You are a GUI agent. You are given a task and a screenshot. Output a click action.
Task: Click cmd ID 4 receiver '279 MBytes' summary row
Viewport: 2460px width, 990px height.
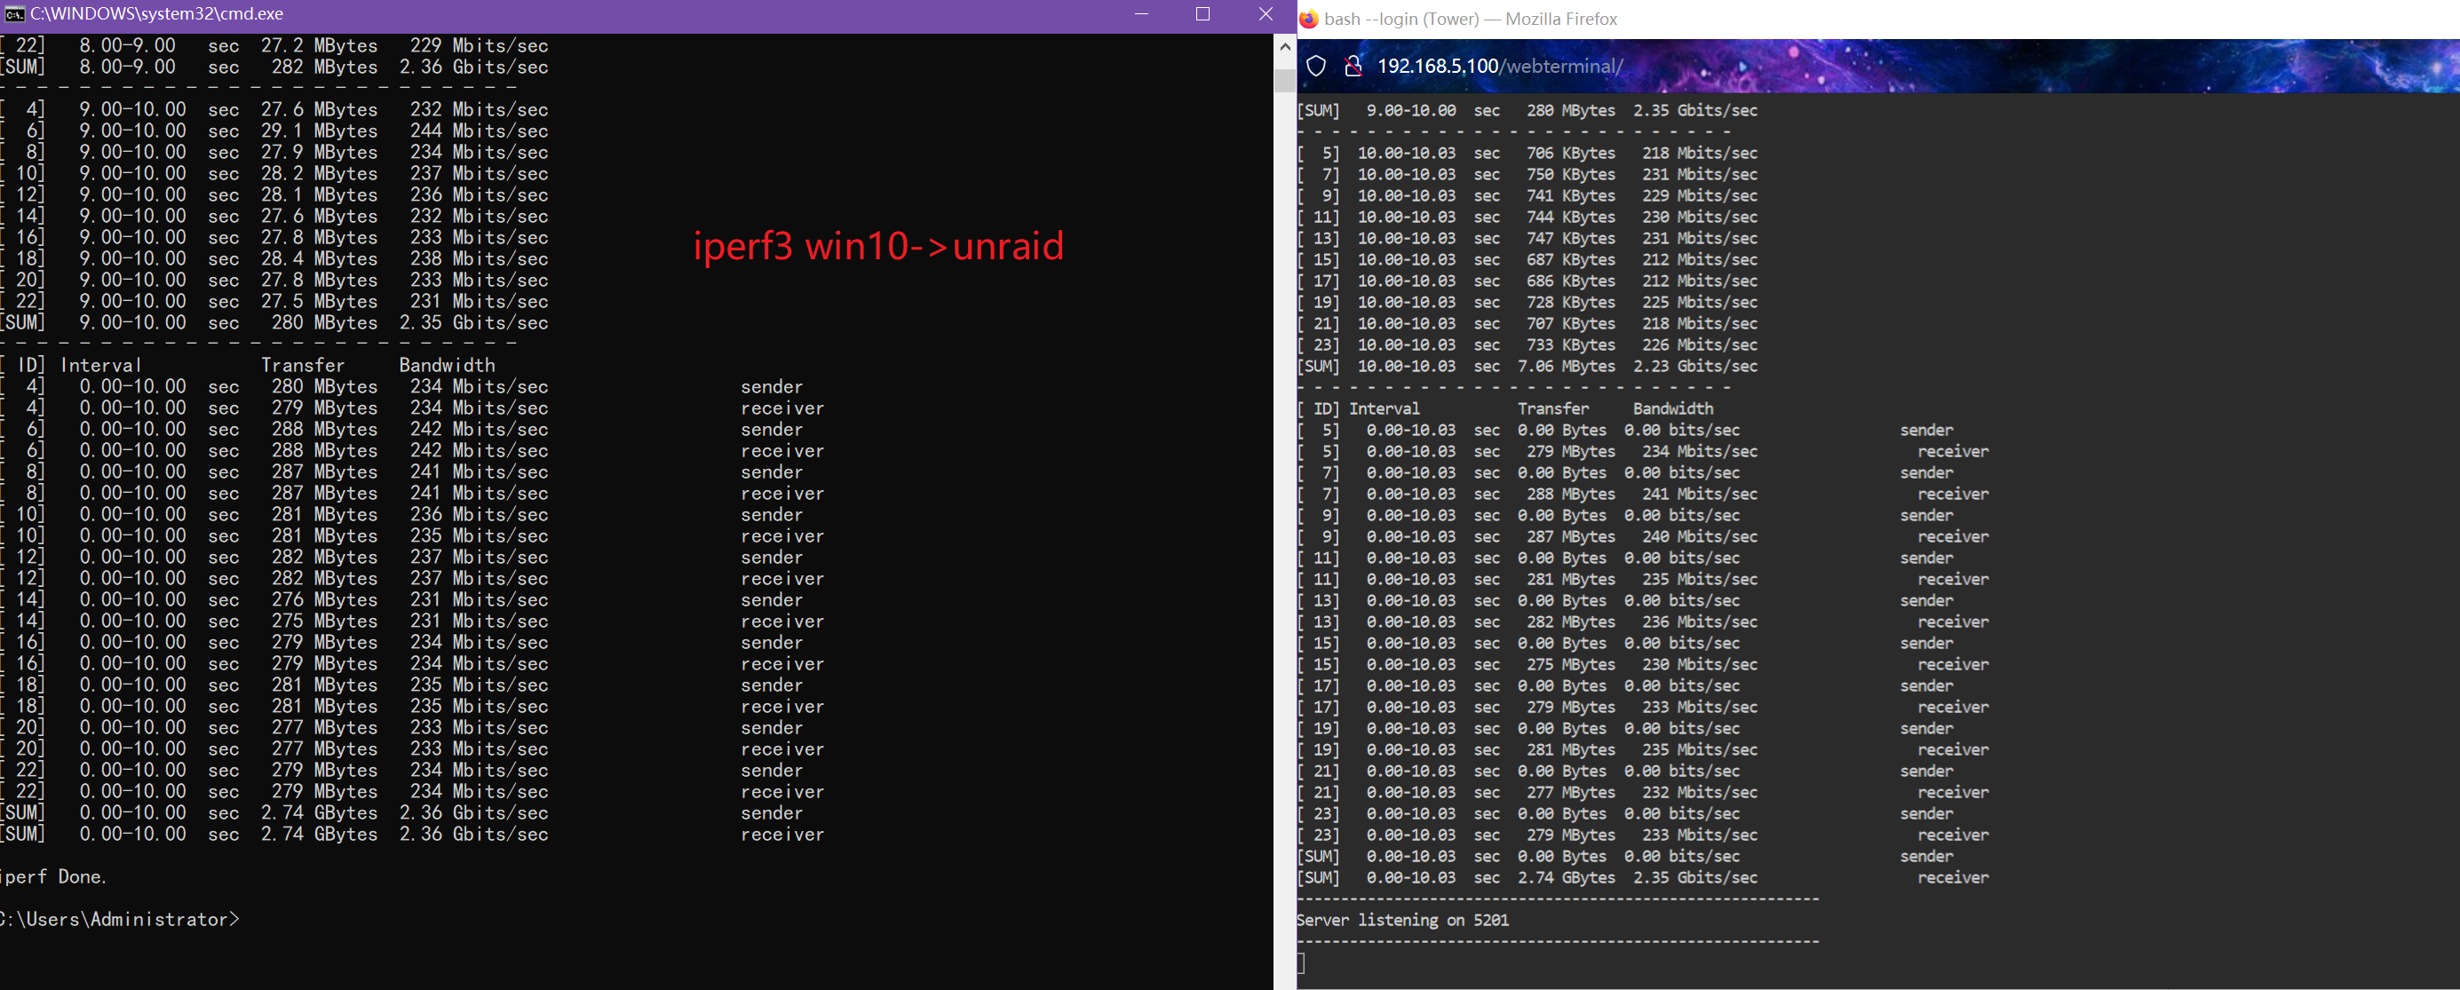coord(411,408)
